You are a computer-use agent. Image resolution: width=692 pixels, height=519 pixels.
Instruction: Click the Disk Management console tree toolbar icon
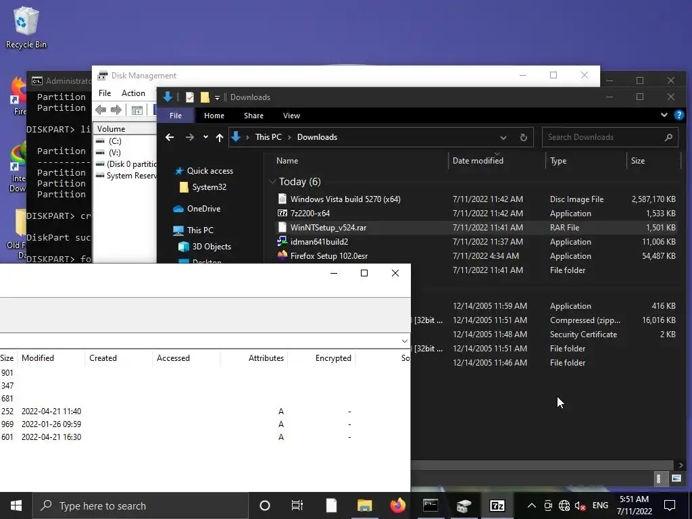pos(137,110)
